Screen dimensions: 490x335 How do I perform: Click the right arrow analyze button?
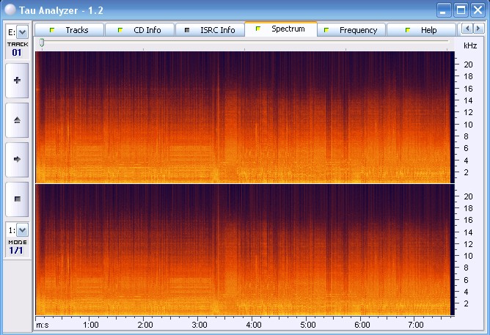[18, 158]
